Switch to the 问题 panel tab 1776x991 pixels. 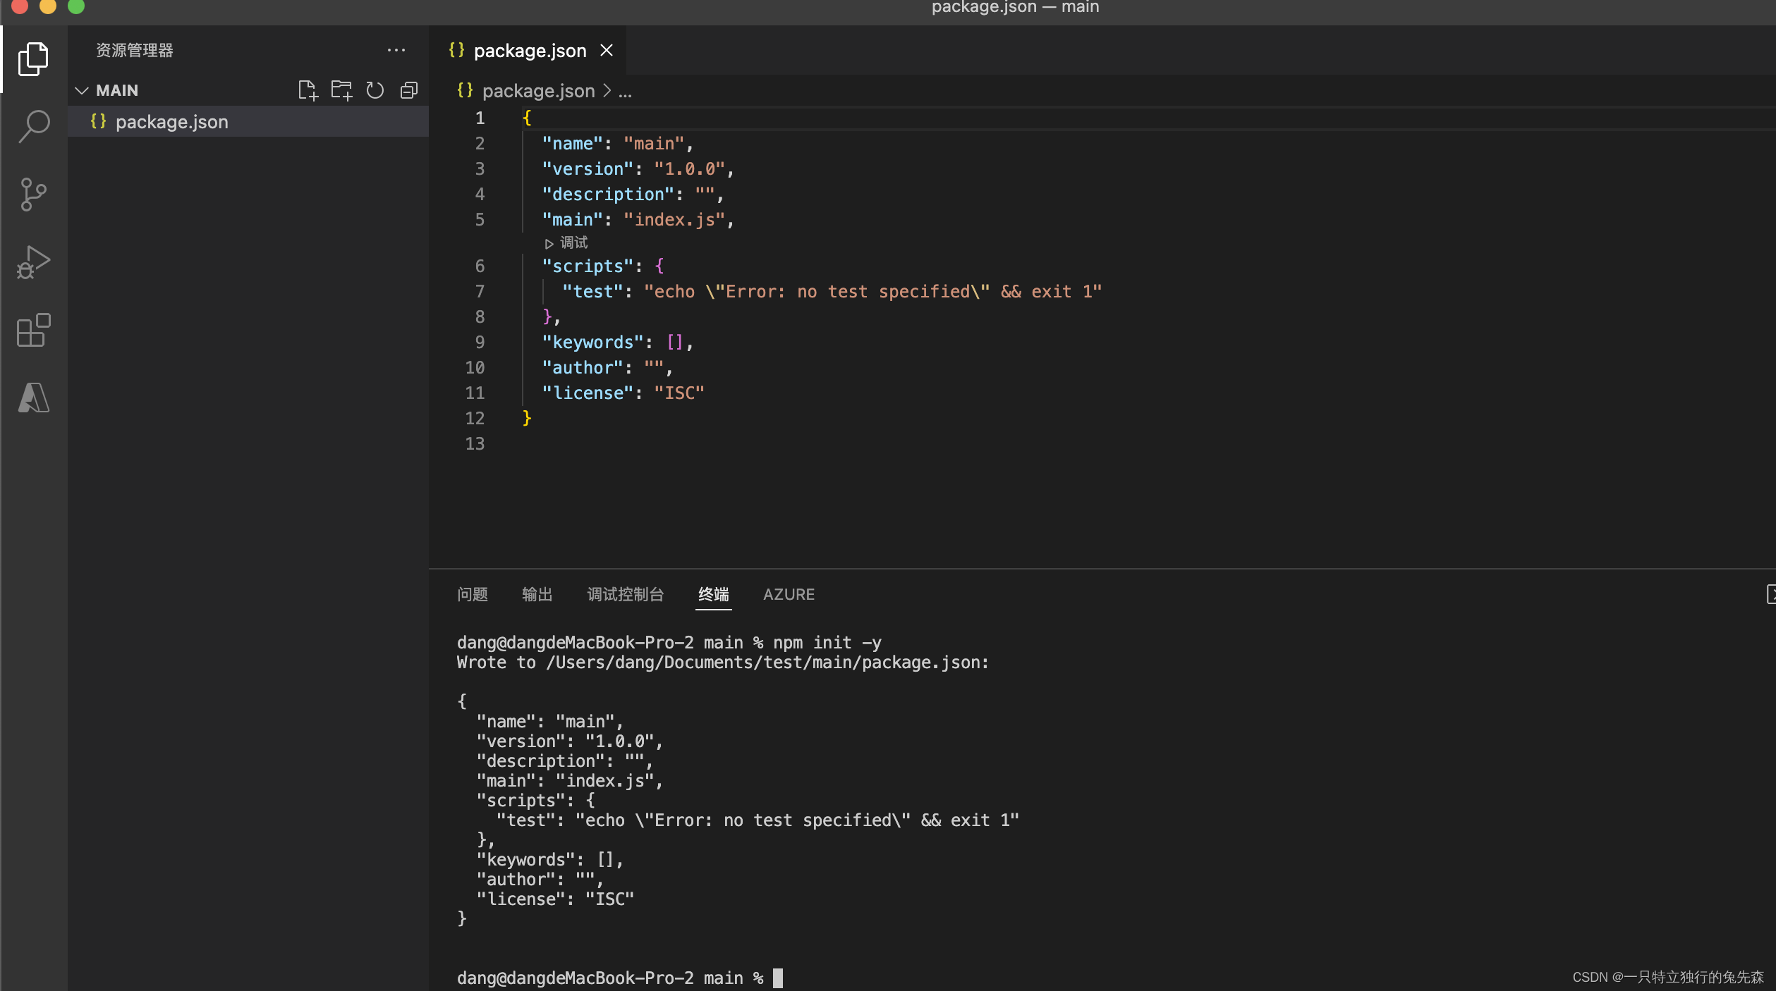tap(472, 594)
